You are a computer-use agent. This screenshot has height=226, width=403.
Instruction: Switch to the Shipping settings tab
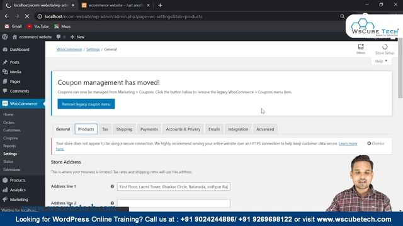(124, 129)
